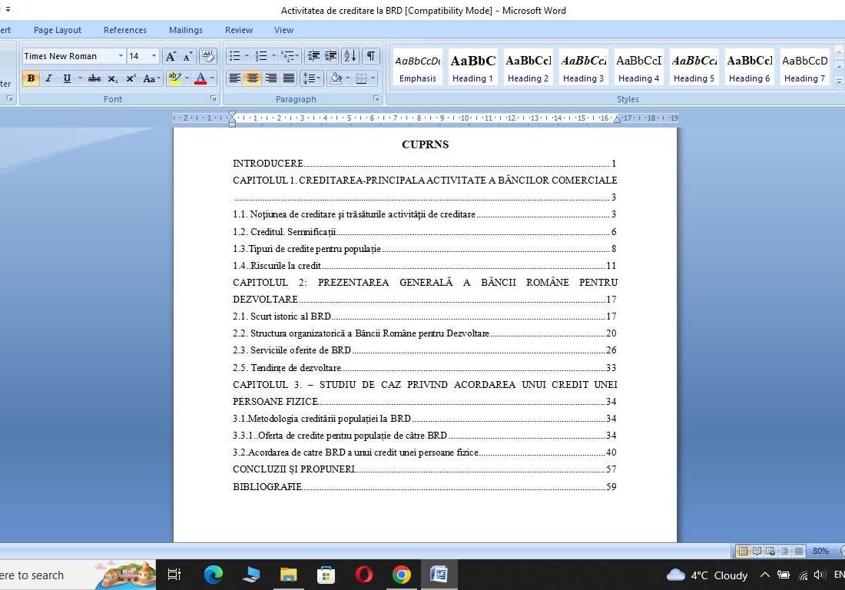Apply italic formatting

[48, 78]
